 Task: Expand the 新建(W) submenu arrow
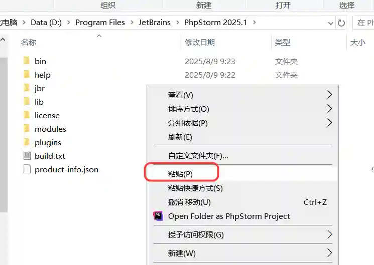(329, 253)
